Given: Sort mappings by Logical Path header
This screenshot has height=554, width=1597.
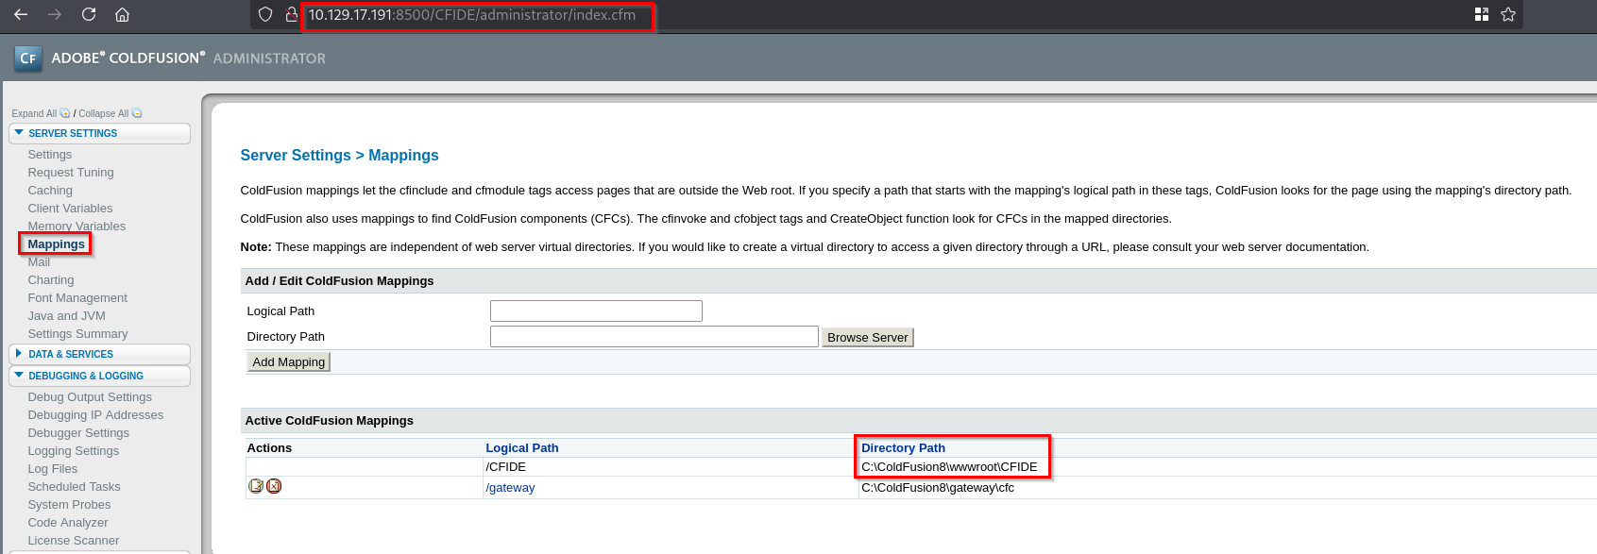Looking at the screenshot, I should (x=521, y=448).
